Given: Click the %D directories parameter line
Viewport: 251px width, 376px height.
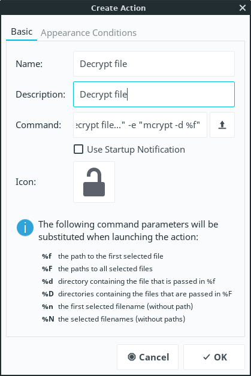Looking at the screenshot, I should tap(137, 294).
